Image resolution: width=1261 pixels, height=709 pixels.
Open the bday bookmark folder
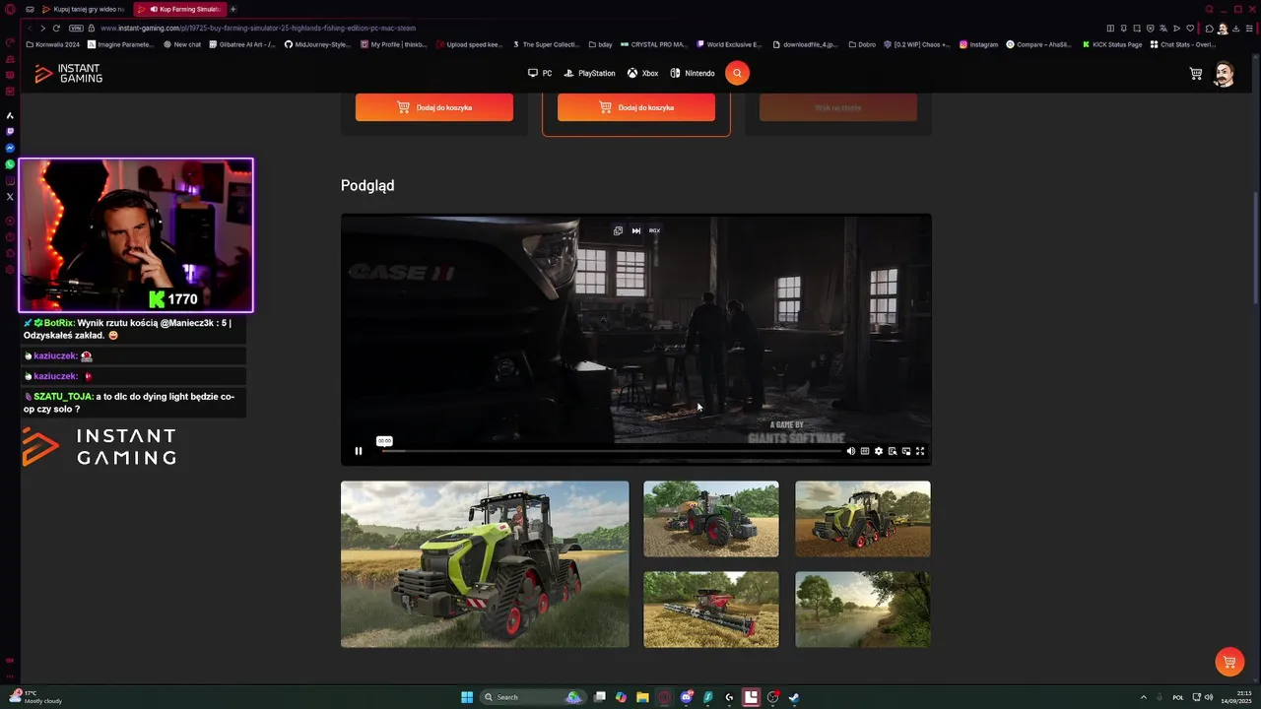[601, 44]
